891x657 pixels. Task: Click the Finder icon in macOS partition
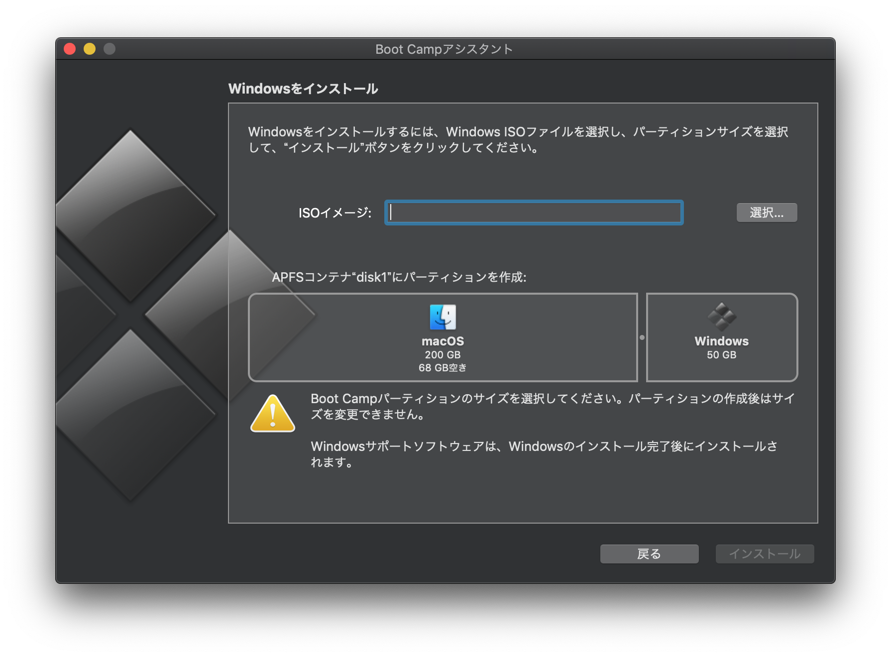tap(443, 317)
